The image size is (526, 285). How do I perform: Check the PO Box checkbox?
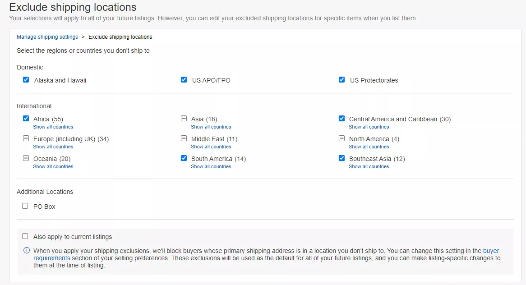25,206
